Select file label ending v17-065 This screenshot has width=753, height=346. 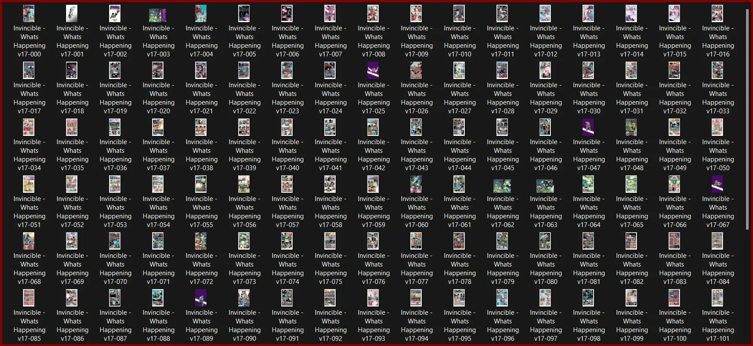pos(632,212)
